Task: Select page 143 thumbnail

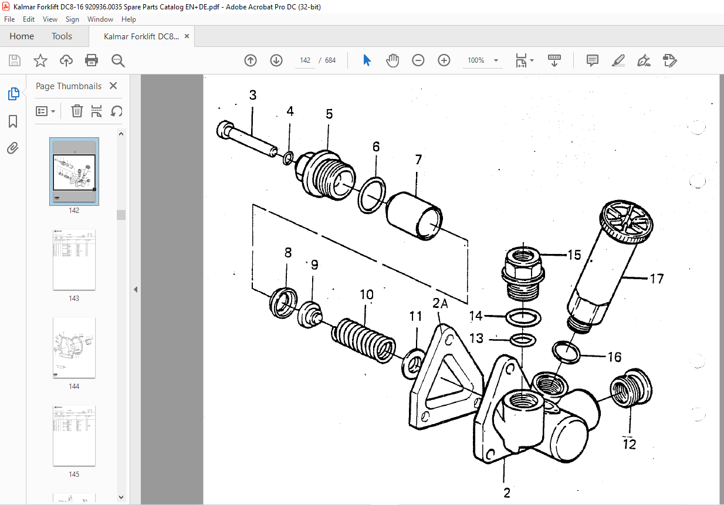Action: (74, 260)
